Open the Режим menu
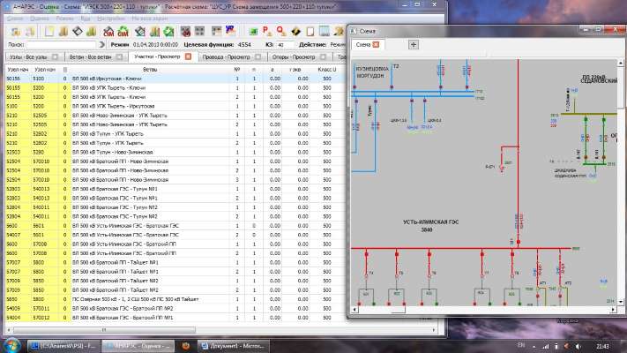Image resolution: width=627 pixels, height=353 pixels. 64,19
